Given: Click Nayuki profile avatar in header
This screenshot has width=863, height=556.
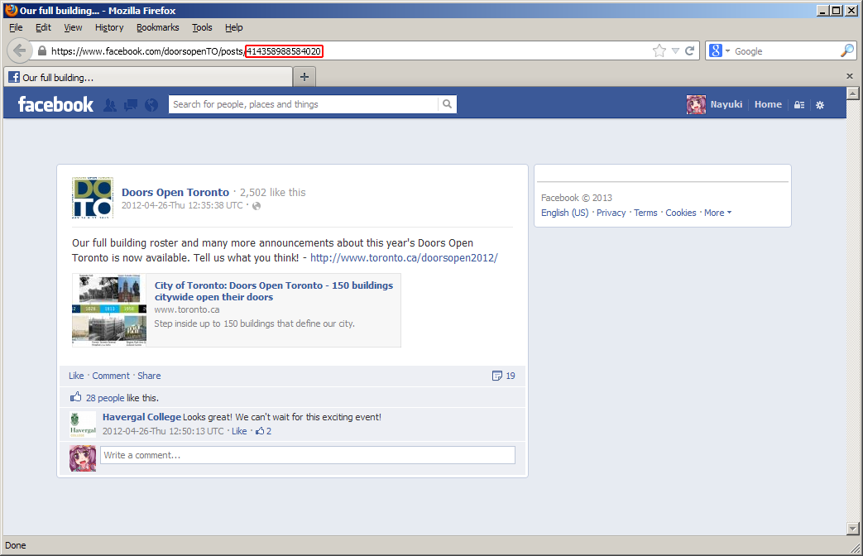Looking at the screenshot, I should point(696,104).
